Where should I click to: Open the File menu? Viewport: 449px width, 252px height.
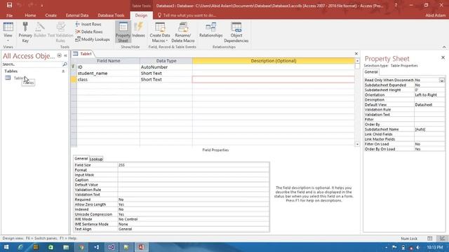tap(9, 15)
